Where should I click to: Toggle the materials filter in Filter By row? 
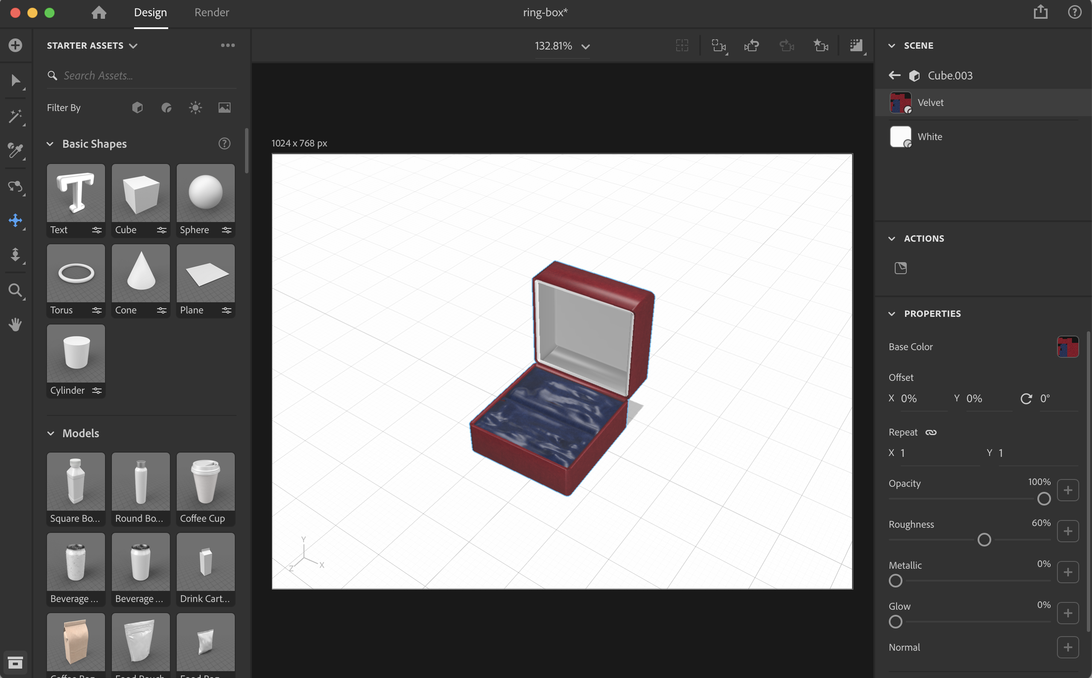tap(166, 107)
